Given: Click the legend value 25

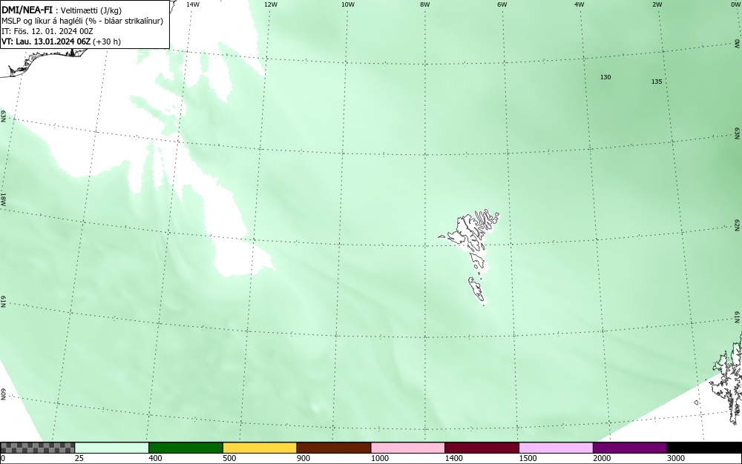Looking at the screenshot, I should (79, 458).
